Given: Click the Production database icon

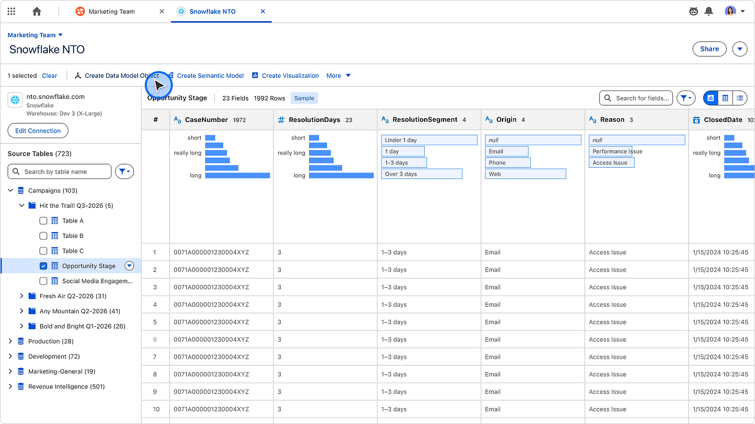Looking at the screenshot, I should pyautogui.click(x=21, y=342).
